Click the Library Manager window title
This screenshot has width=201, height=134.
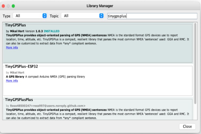(100, 6)
